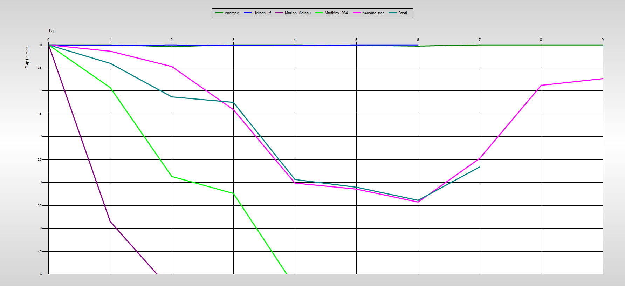Click lap 9 on the top axis
Screen dimensions: 625x286
603,40
